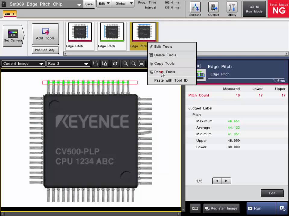Click tool strip scroll right arrow
The width and height of the screenshot is (289, 216).
click(x=287, y=54)
